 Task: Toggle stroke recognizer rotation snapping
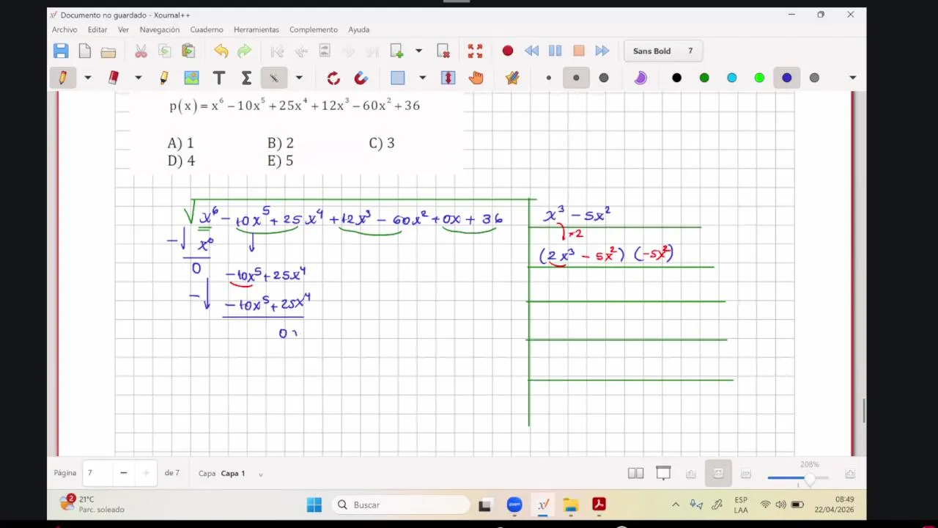333,78
